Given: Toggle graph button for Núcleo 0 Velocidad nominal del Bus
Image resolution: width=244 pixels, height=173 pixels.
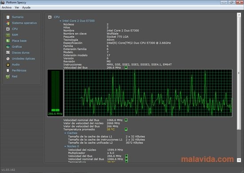Looking at the screenshot, I should [x=126, y=159].
